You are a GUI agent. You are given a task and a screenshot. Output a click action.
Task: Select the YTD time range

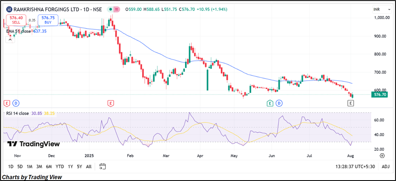(x=60, y=167)
